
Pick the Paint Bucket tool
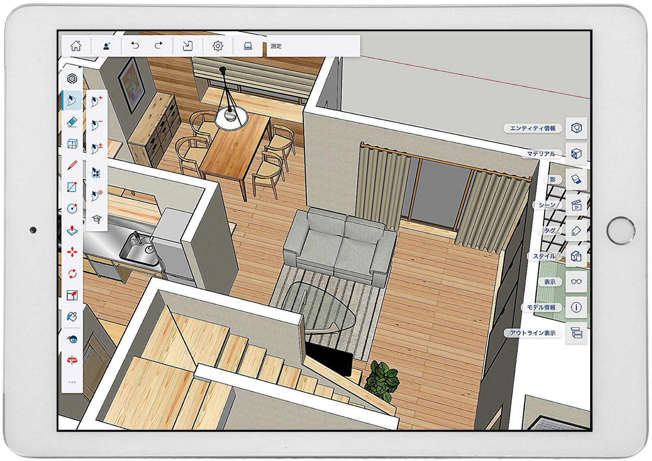pyautogui.click(x=72, y=317)
